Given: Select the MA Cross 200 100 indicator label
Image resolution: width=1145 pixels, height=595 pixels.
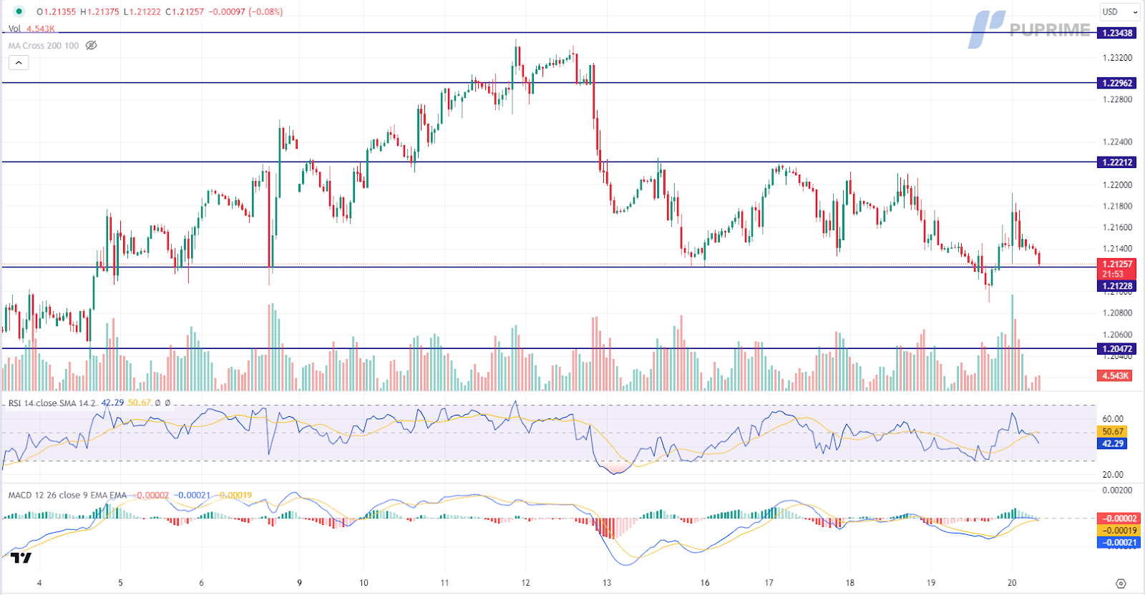Looking at the screenshot, I should [44, 45].
